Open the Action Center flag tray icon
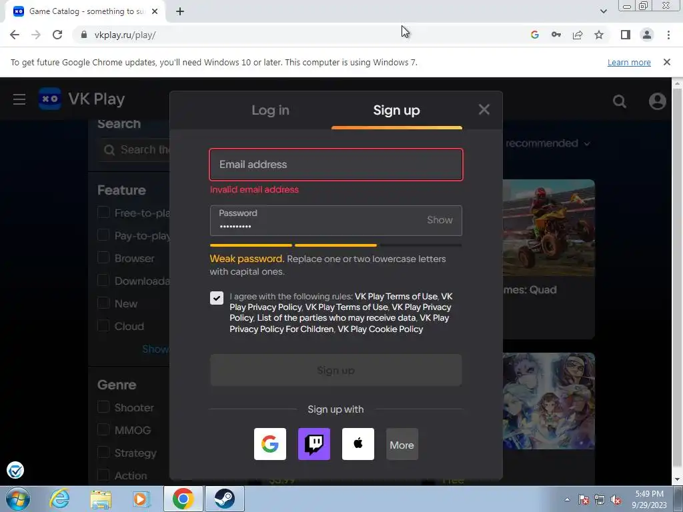The image size is (683, 512). 583,499
